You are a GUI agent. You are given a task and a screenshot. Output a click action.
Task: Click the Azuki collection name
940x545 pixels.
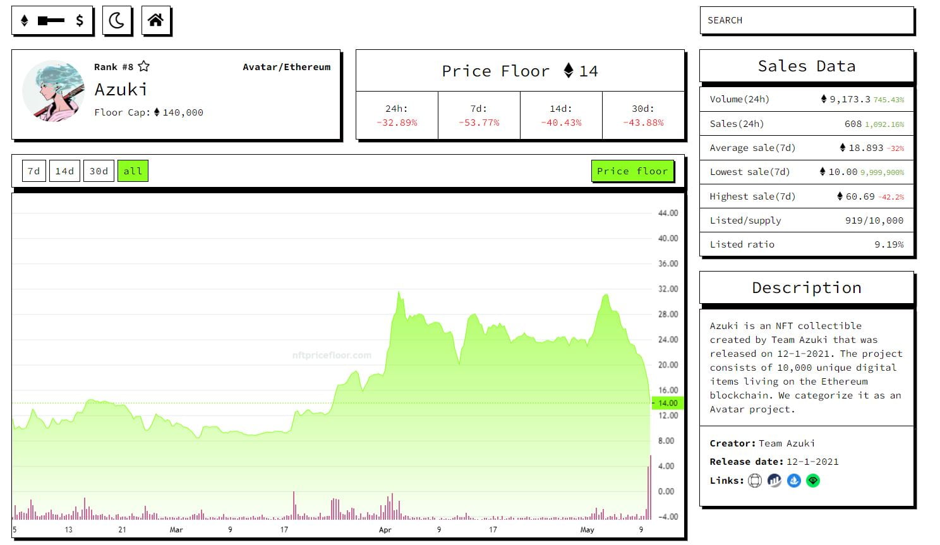click(121, 90)
